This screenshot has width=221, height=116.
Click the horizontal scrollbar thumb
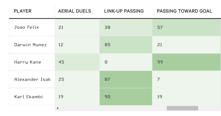182,108
